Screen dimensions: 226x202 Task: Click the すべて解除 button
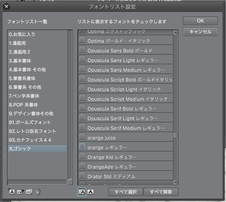coord(161,192)
